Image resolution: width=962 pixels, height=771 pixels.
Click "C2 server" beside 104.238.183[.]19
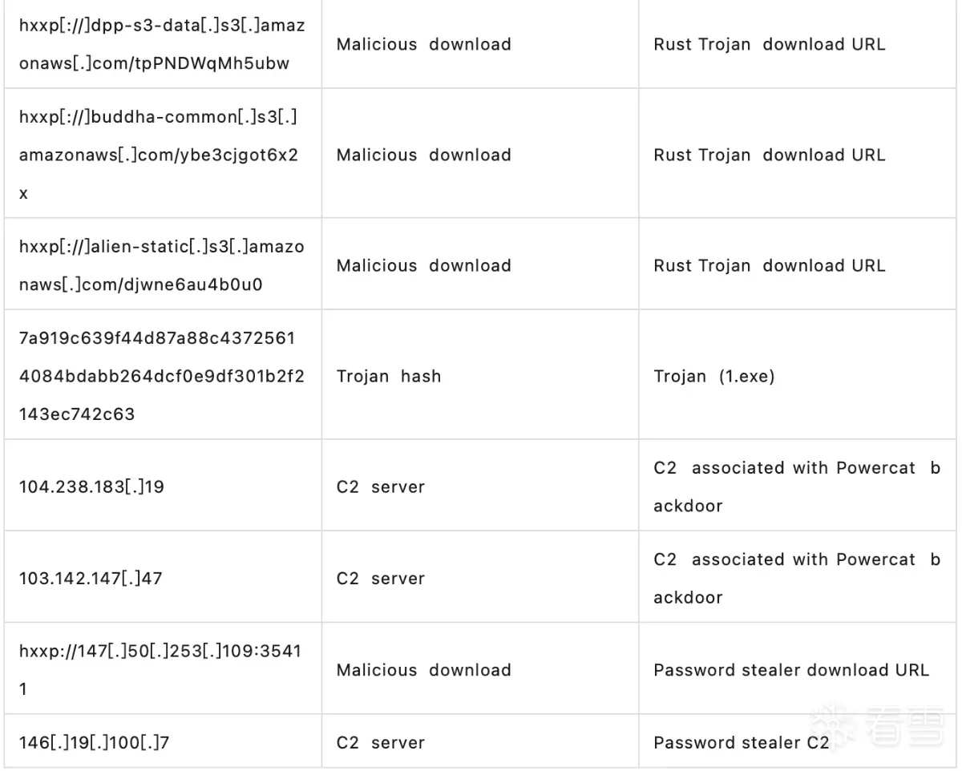pyautogui.click(x=381, y=486)
